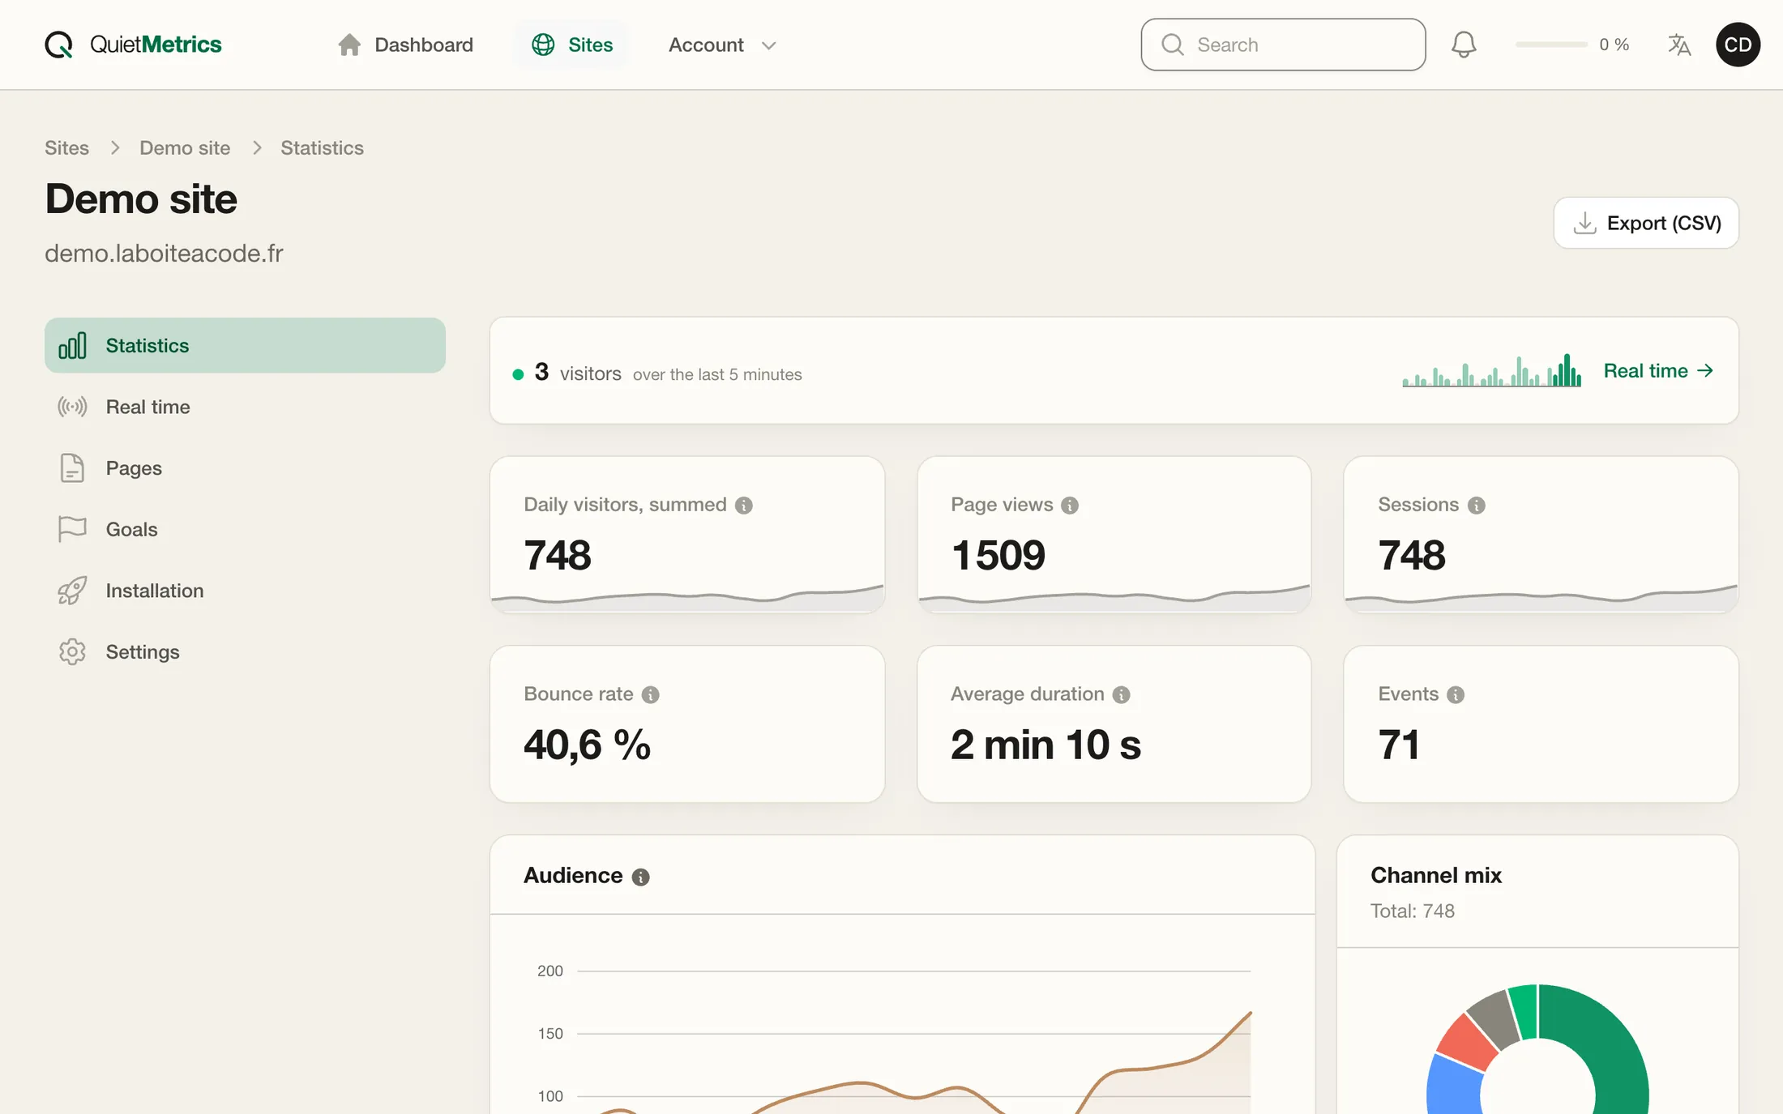The width and height of the screenshot is (1783, 1114).
Task: Click the Events value 71
Action: [x=1399, y=745]
